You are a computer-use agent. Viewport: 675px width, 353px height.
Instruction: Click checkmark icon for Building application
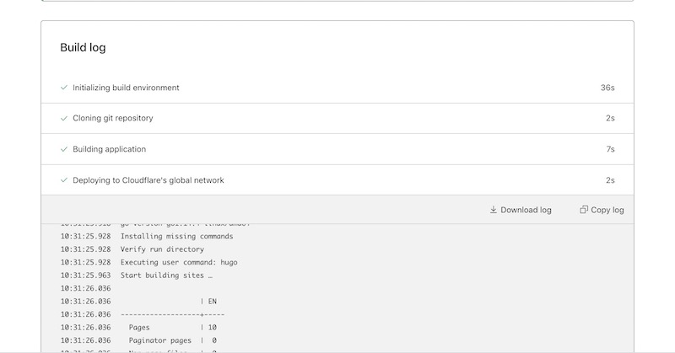64,149
